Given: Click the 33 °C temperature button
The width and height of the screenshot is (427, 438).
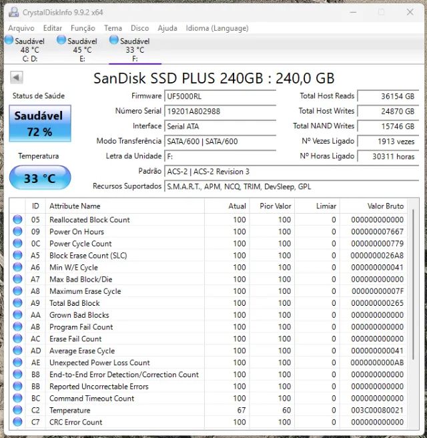Looking at the screenshot, I should tap(40, 178).
